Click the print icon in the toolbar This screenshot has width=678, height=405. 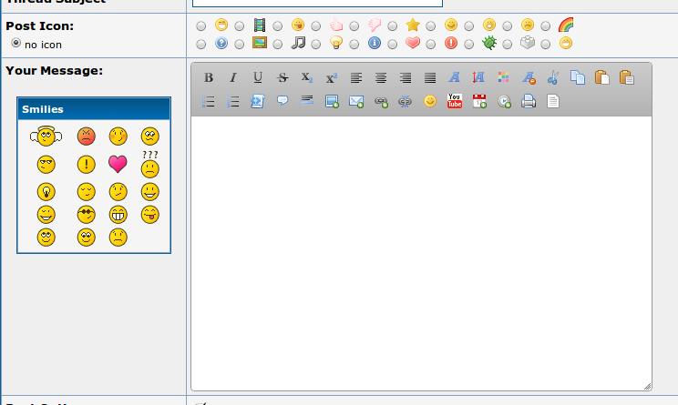[x=529, y=102]
